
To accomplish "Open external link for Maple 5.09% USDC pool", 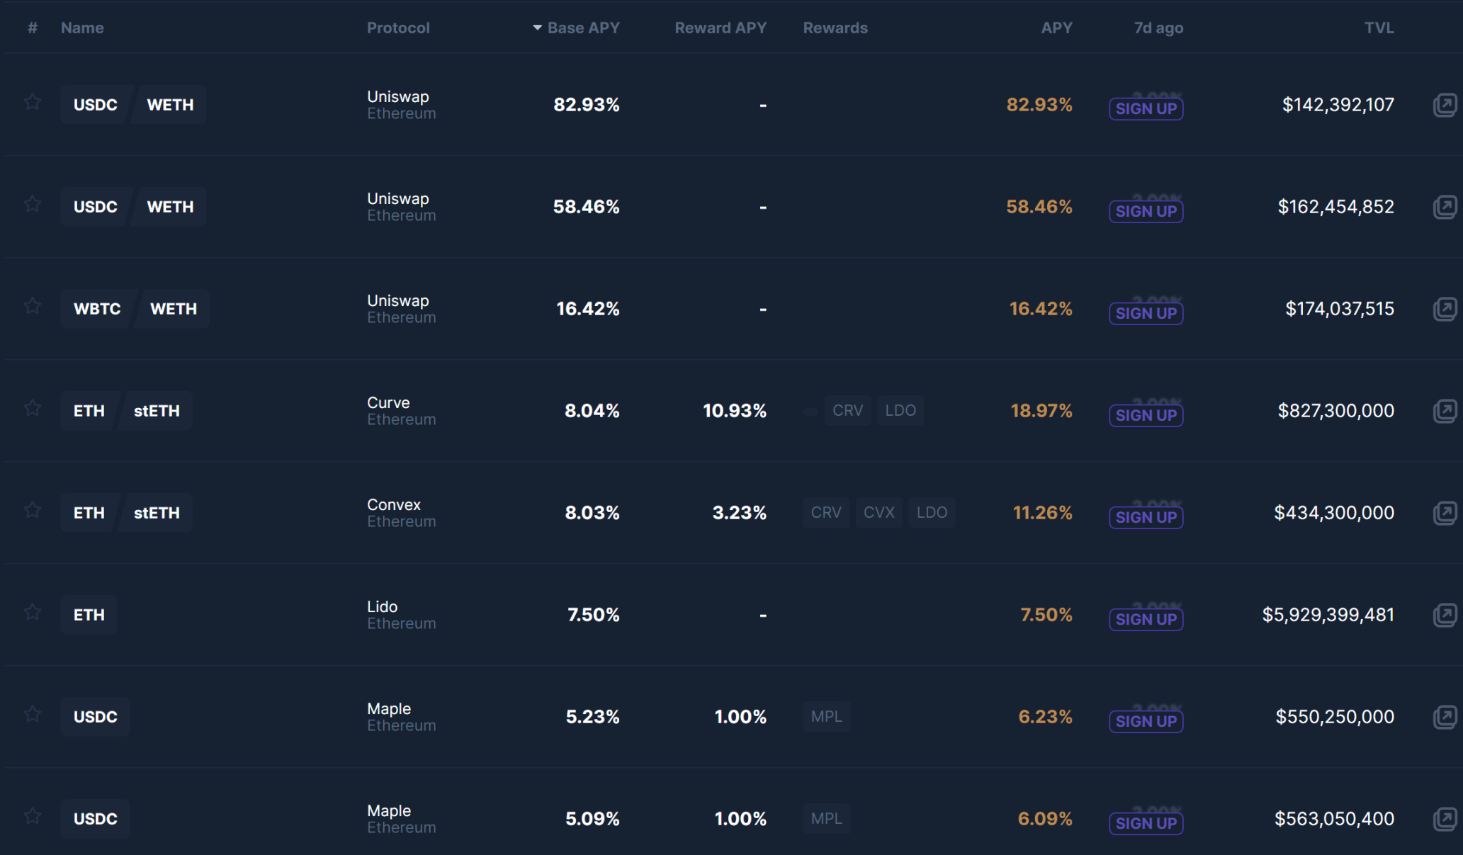I will (x=1445, y=818).
